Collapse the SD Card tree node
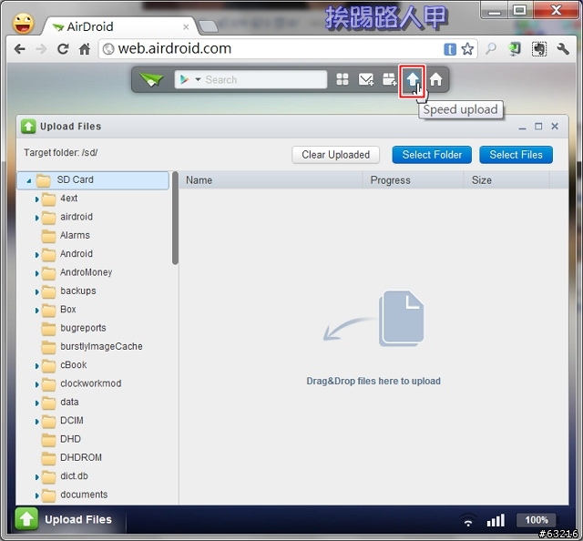The height and width of the screenshot is (541, 583). [x=29, y=180]
